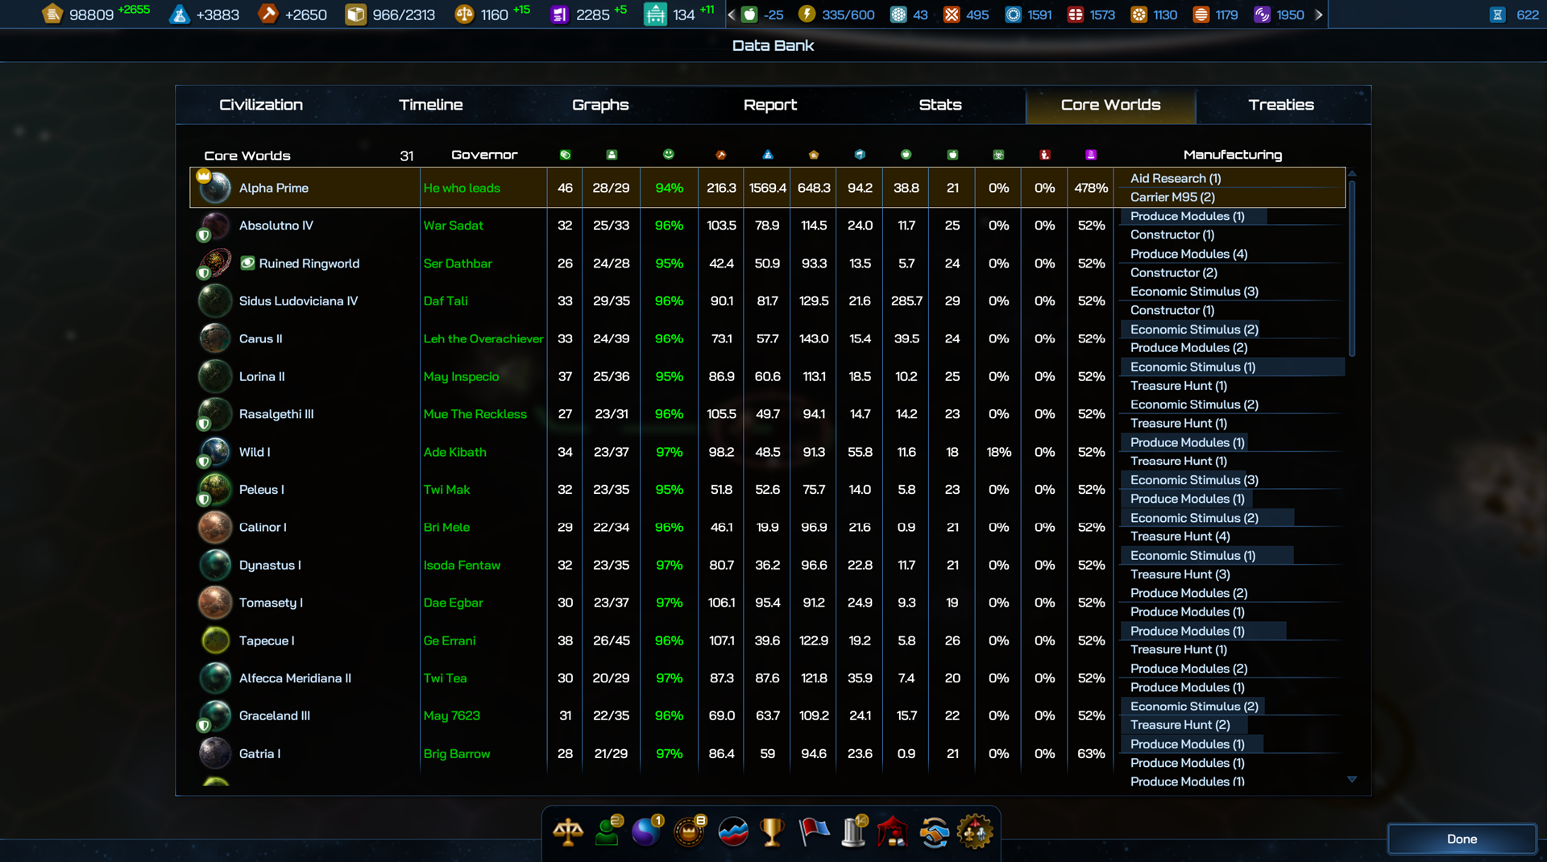The height and width of the screenshot is (862, 1547).
Task: Open the gold trophy icon in bottom bar
Action: click(772, 832)
